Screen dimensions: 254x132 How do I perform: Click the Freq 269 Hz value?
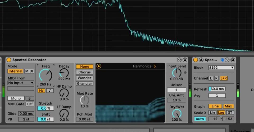[46, 84]
